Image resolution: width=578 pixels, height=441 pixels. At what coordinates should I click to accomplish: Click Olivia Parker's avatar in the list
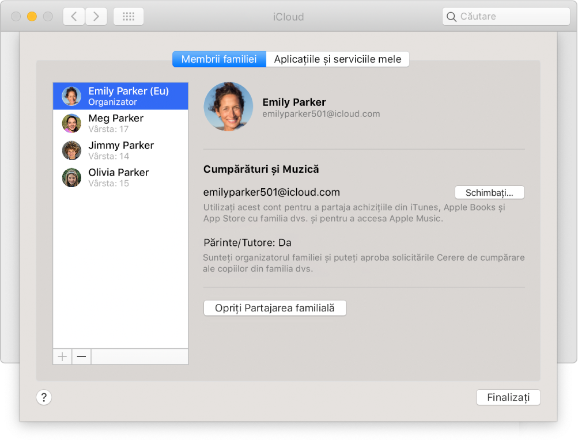click(x=71, y=177)
